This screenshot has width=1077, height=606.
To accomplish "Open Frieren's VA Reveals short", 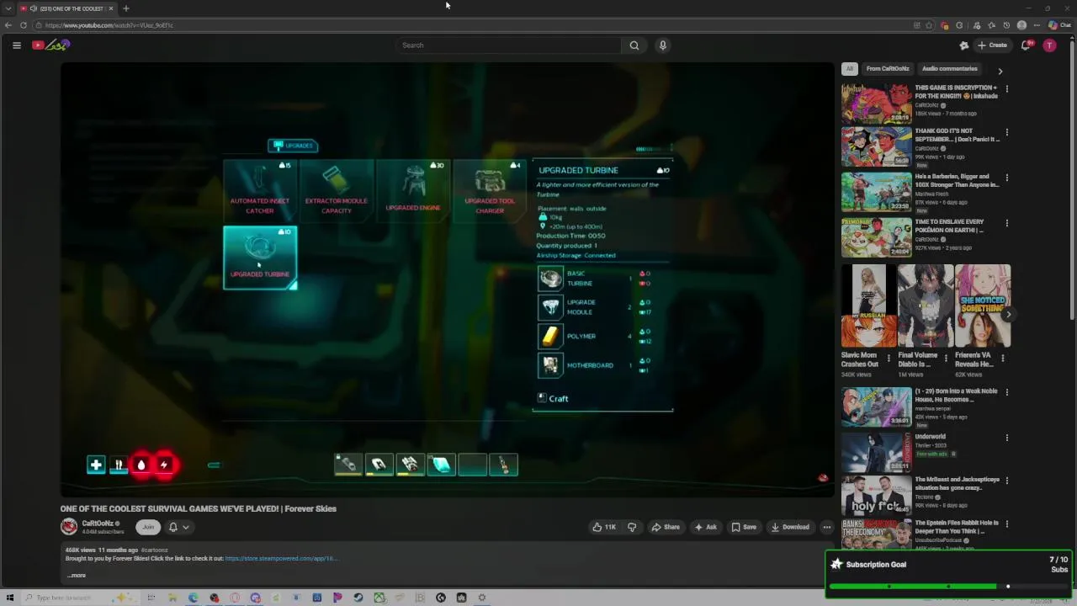I will tap(983, 306).
